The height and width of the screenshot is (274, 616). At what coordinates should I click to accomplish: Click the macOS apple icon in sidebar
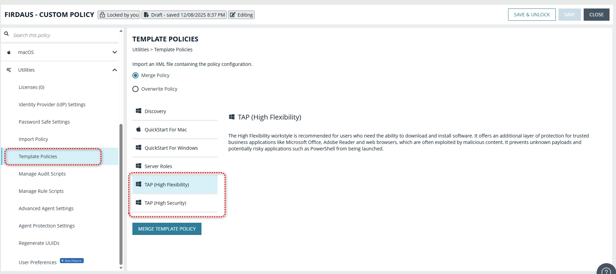[x=9, y=52]
